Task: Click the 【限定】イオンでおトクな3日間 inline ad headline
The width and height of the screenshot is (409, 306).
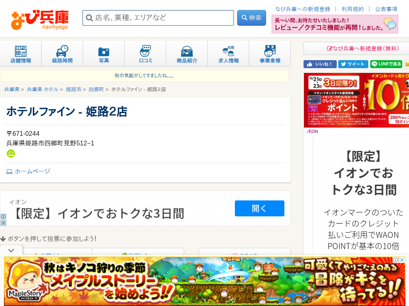Action: (99, 214)
